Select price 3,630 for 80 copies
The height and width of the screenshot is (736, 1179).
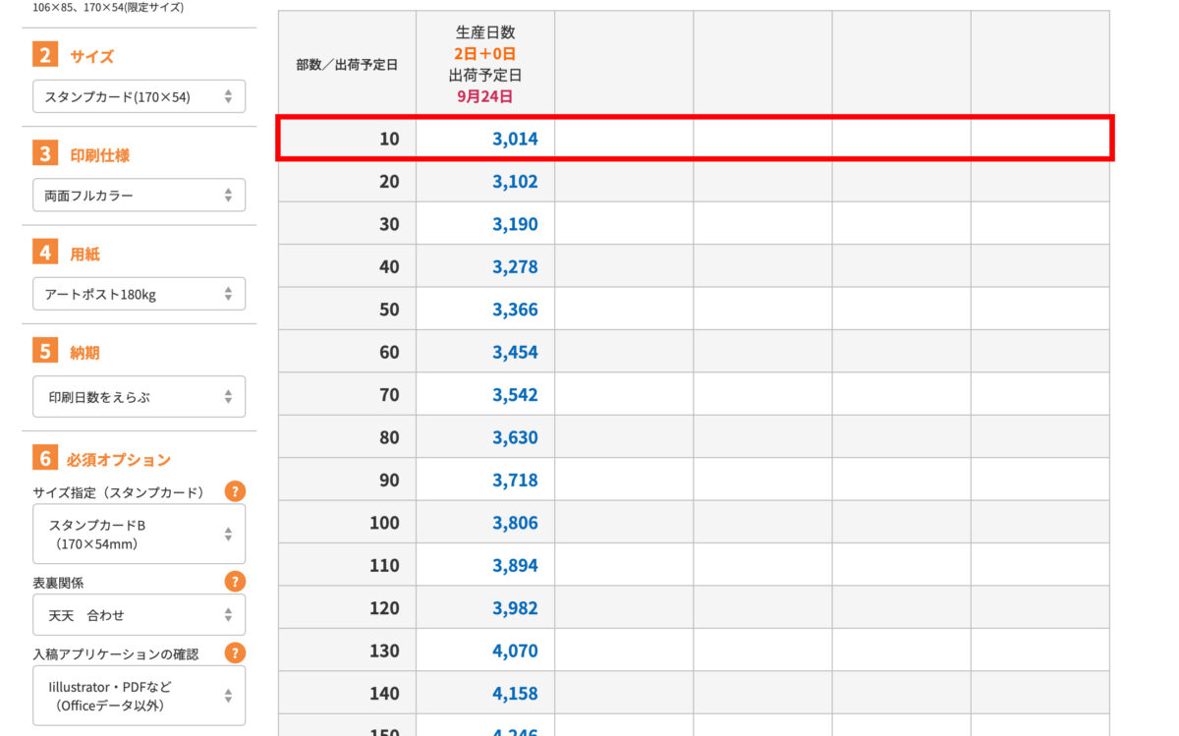click(x=515, y=437)
